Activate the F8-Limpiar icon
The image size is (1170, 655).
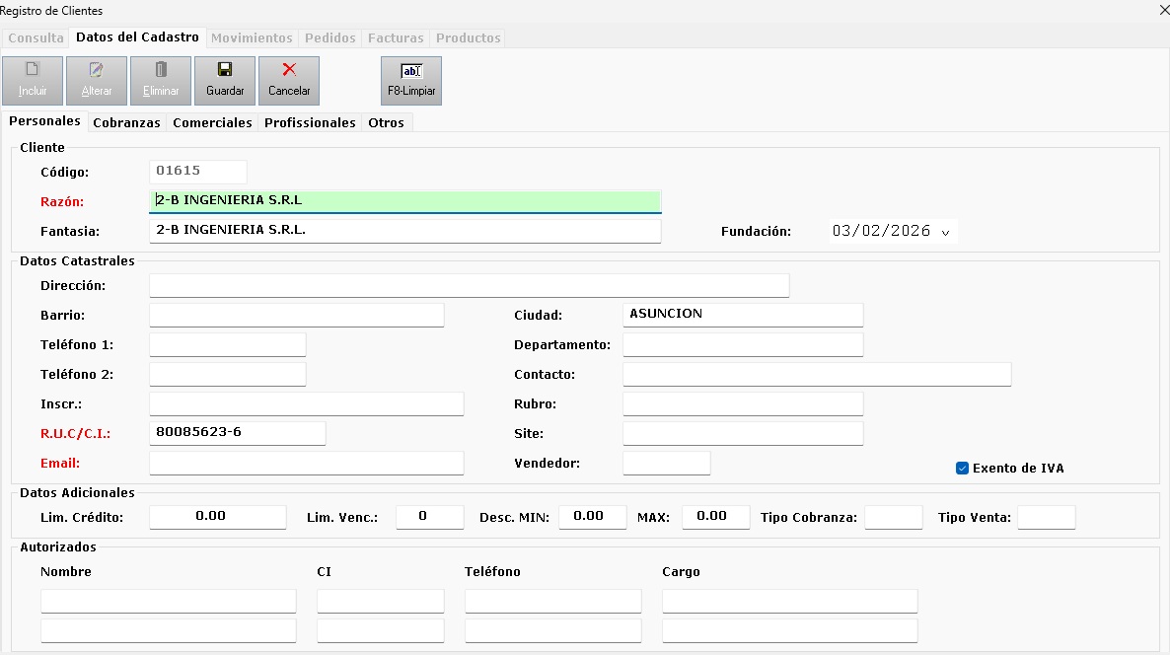click(410, 80)
